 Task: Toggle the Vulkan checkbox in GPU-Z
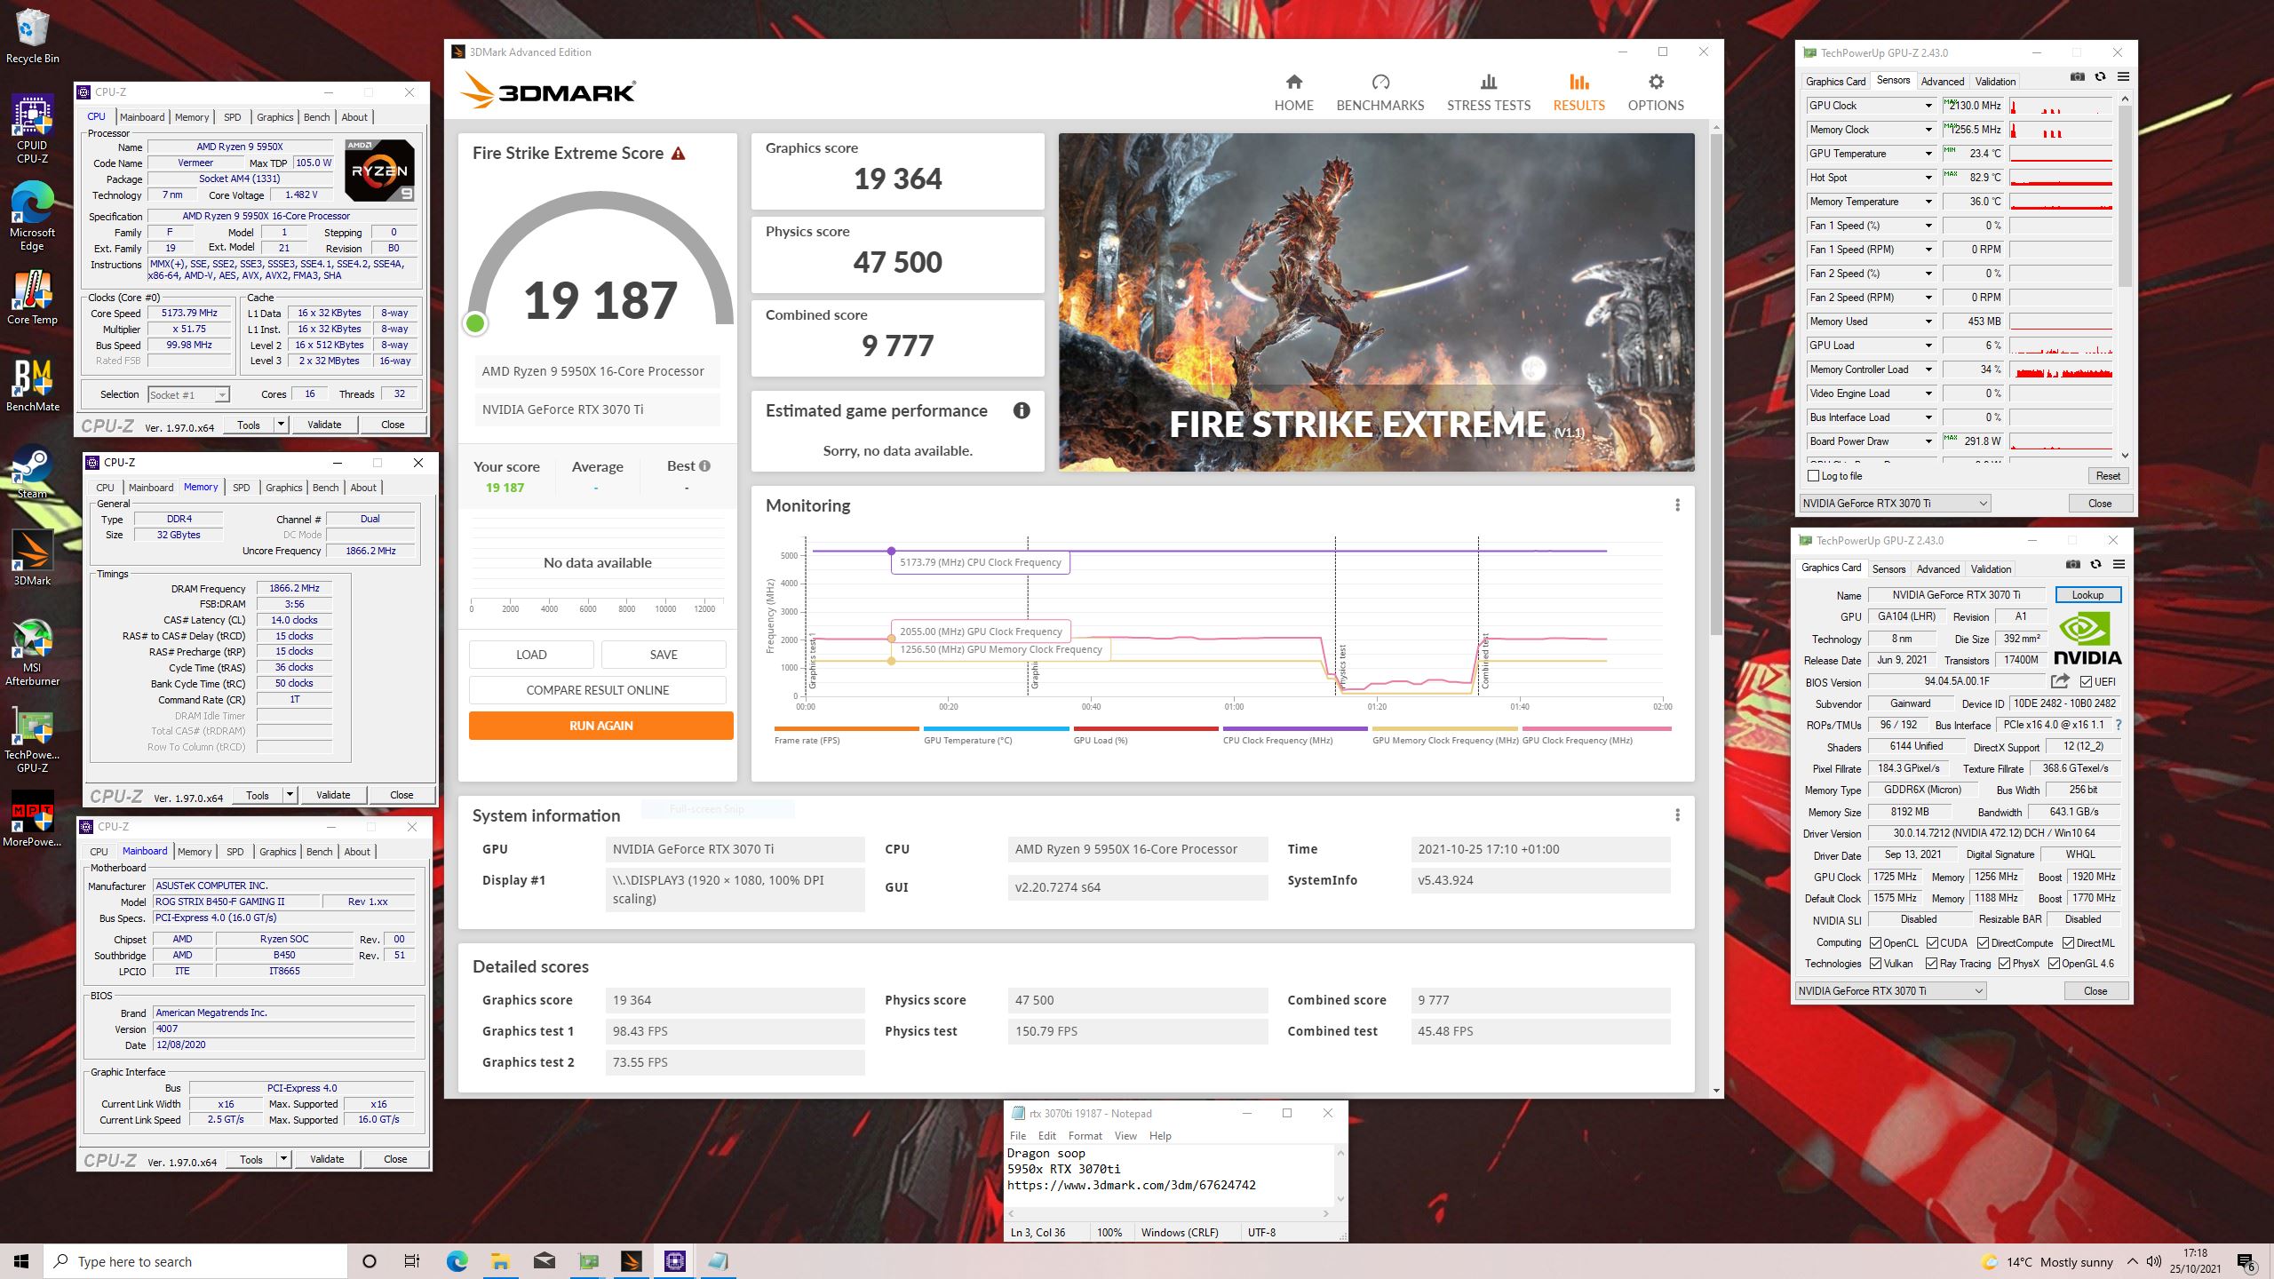(x=1876, y=964)
